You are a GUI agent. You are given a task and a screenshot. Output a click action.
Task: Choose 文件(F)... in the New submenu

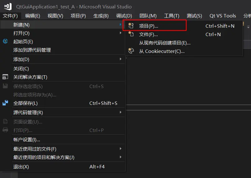tap(184, 34)
